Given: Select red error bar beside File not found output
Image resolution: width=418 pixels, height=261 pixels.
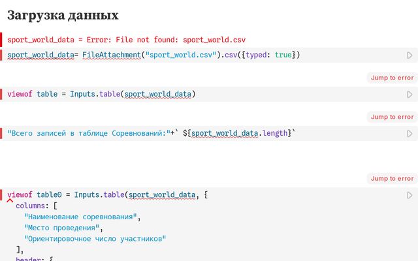Looking at the screenshot, I should pos(1,40).
